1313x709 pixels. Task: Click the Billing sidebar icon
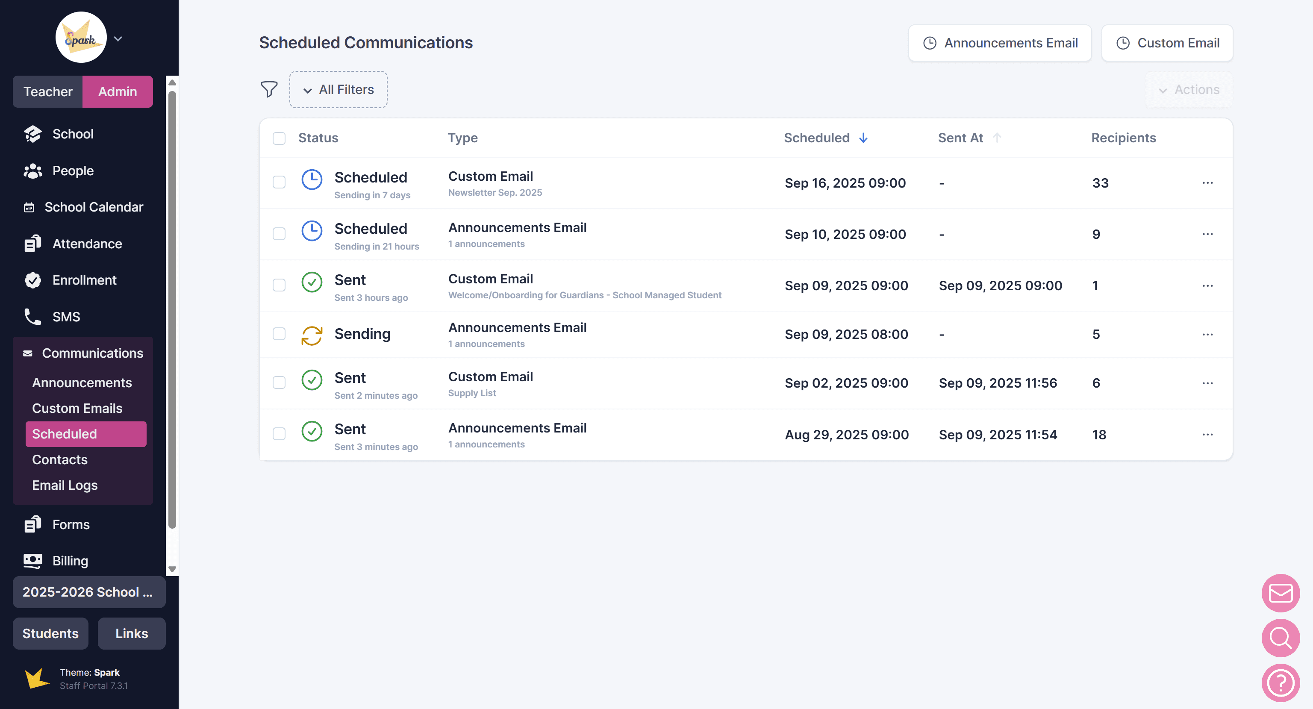pyautogui.click(x=32, y=561)
